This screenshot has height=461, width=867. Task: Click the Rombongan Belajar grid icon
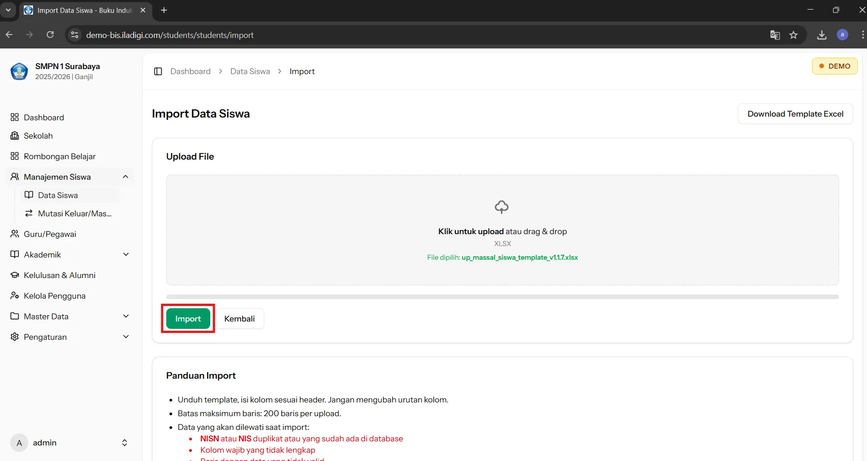(15, 156)
